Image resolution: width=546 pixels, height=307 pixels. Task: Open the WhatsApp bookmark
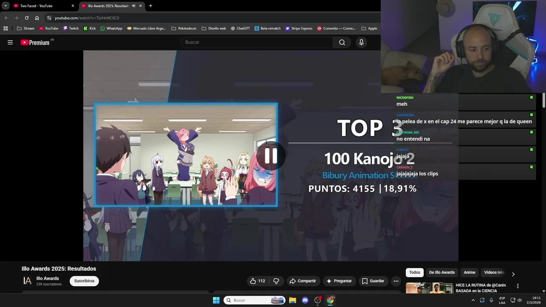point(111,29)
